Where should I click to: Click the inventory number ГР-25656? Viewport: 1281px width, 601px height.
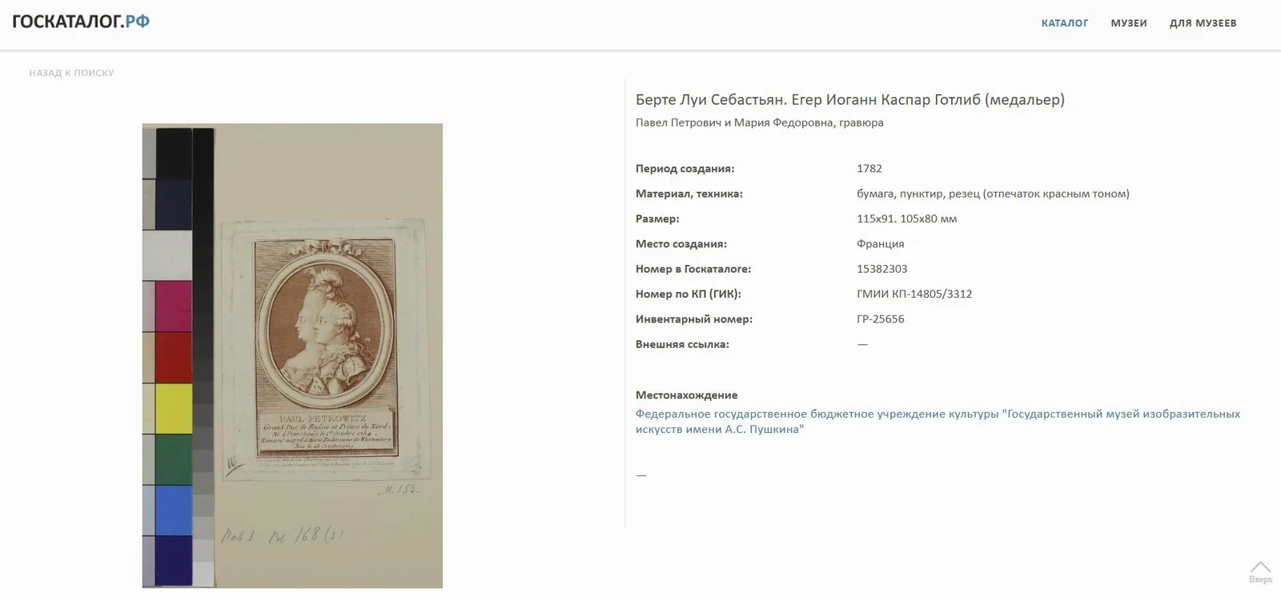tap(880, 319)
